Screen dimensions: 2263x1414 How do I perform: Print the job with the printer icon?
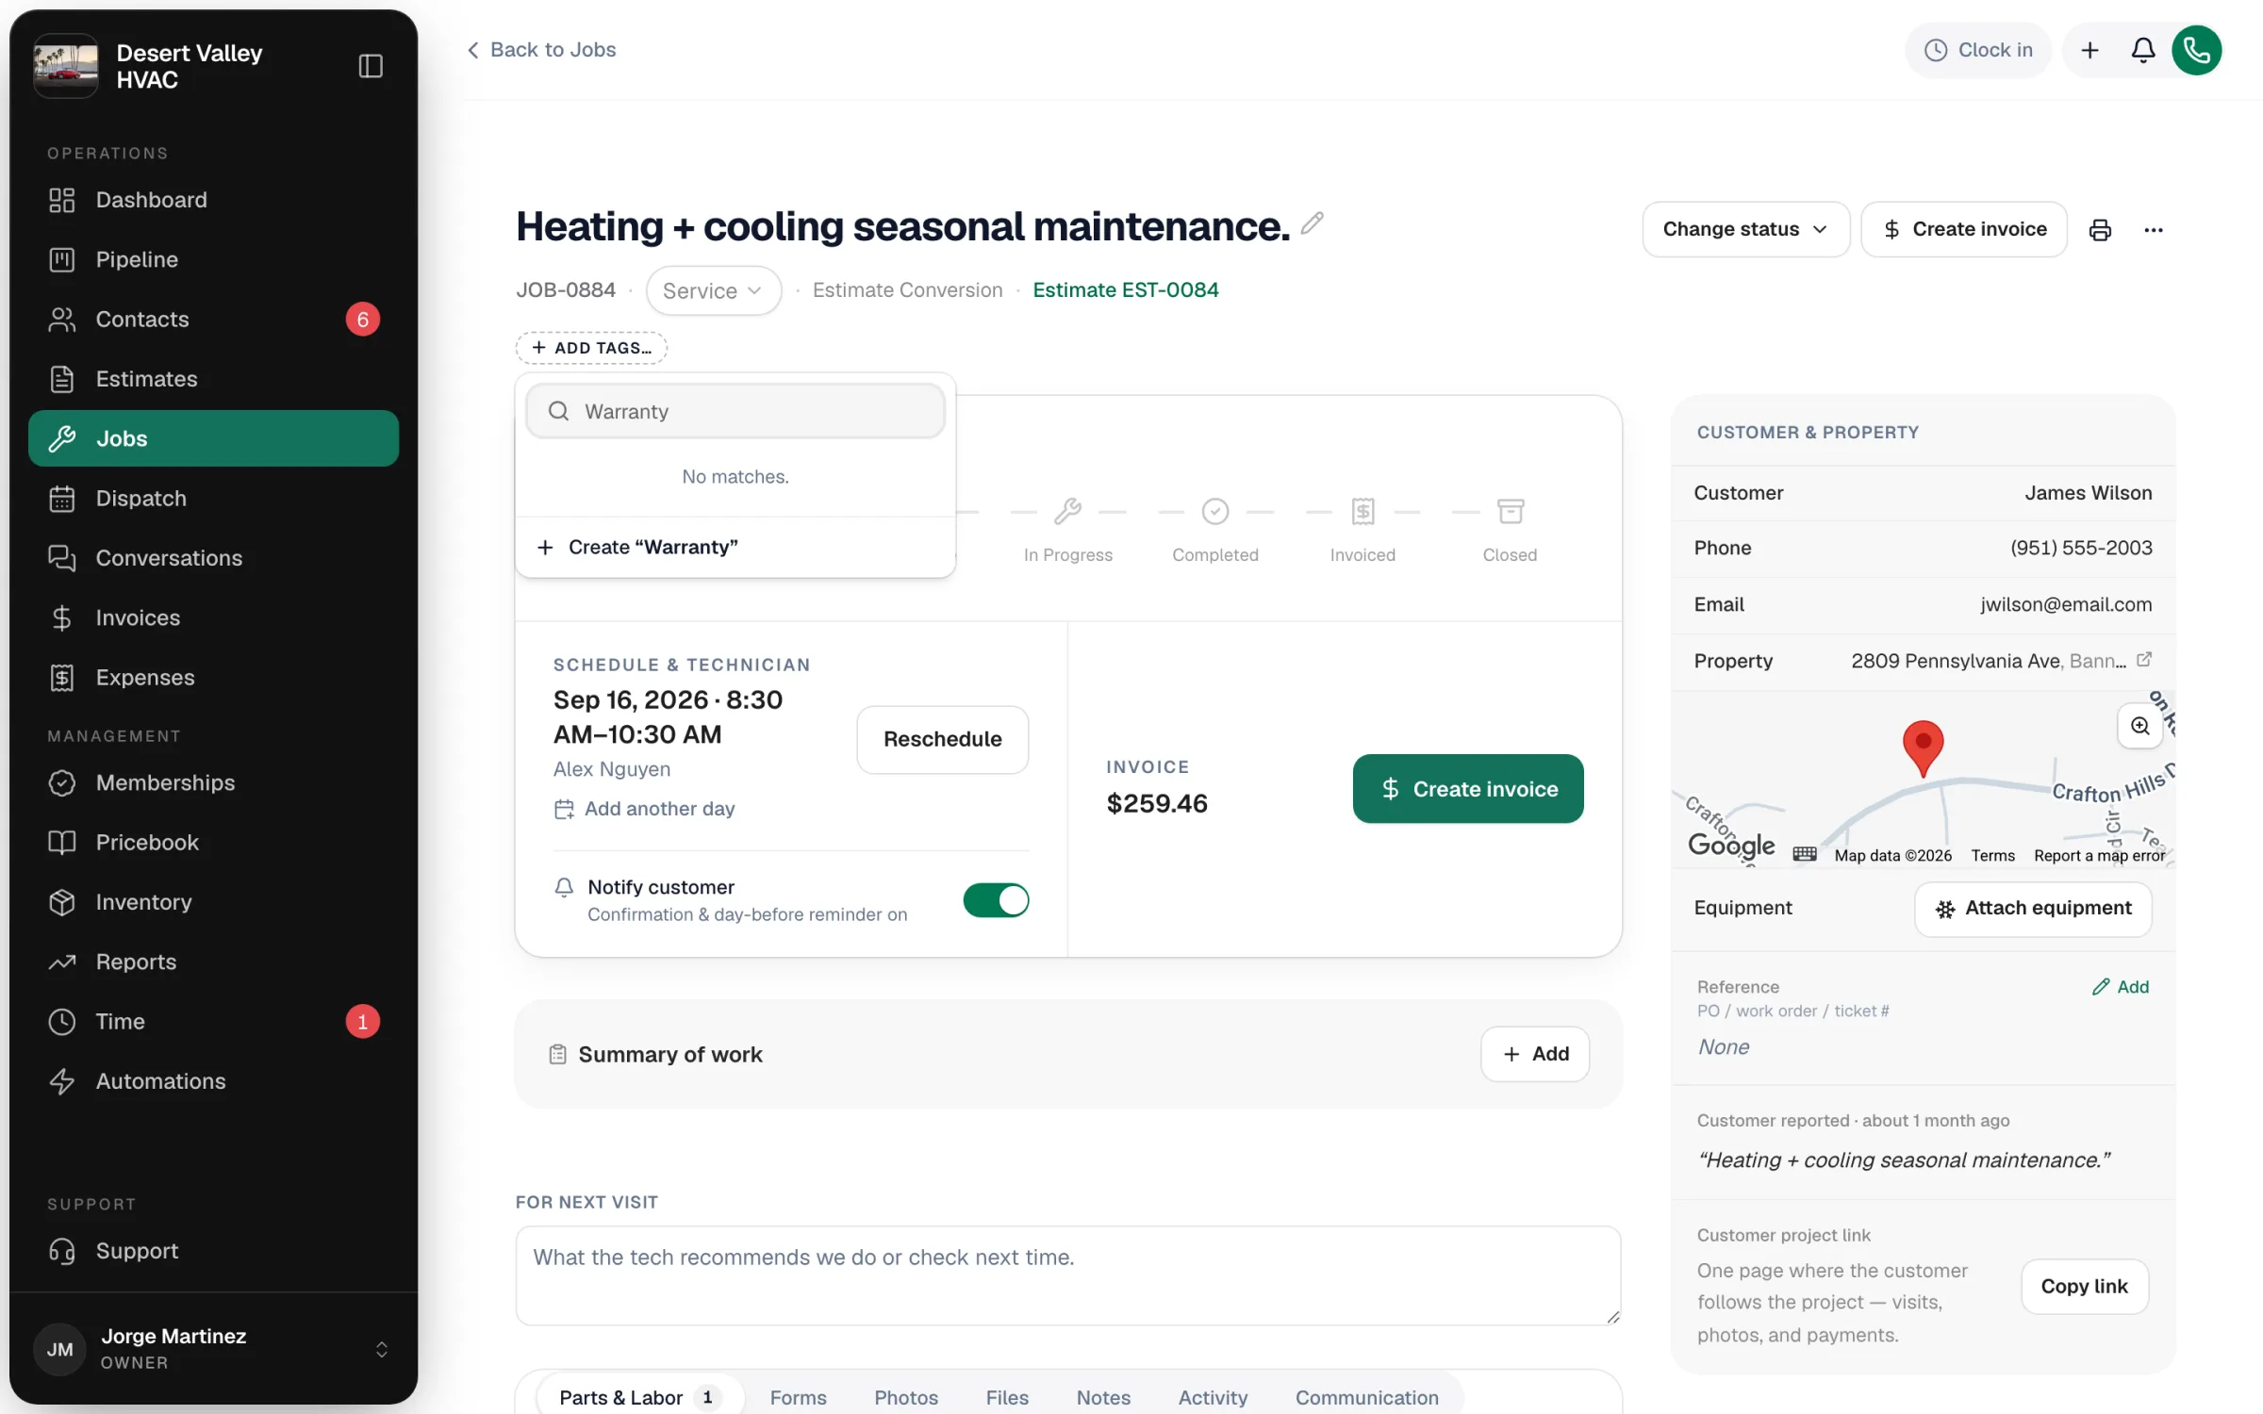click(2100, 230)
